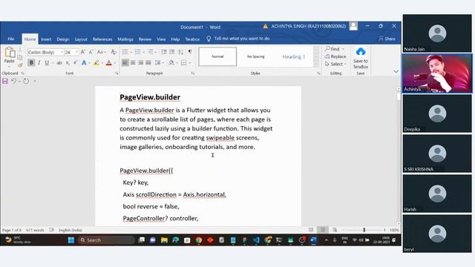Click the Redo icon
475x267 pixels.
pyautogui.click(x=26, y=81)
